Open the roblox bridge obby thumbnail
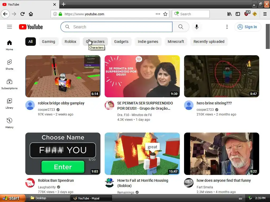 point(63,76)
